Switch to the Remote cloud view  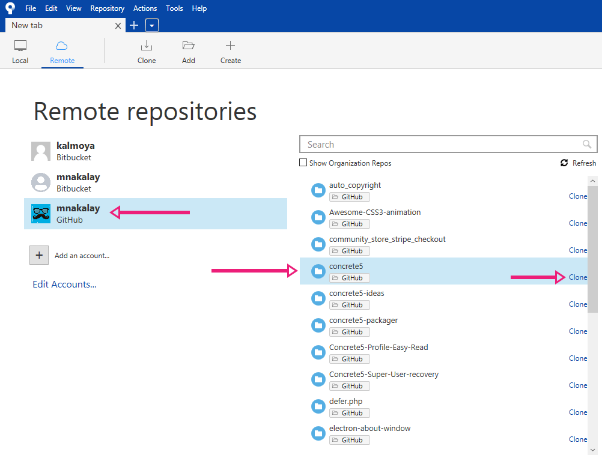coord(62,52)
